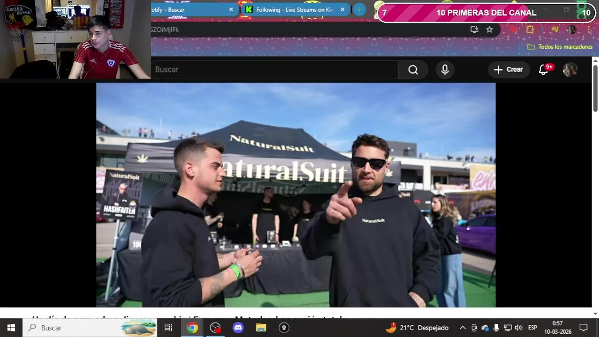Open YouTube account avatar menu
This screenshot has width=599, height=337.
pos(570,70)
